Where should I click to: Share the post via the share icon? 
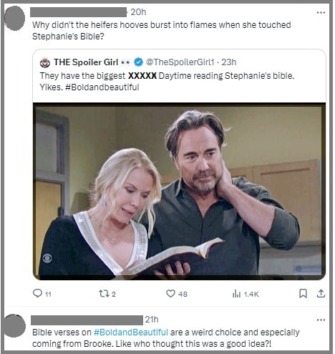pyautogui.click(x=321, y=294)
